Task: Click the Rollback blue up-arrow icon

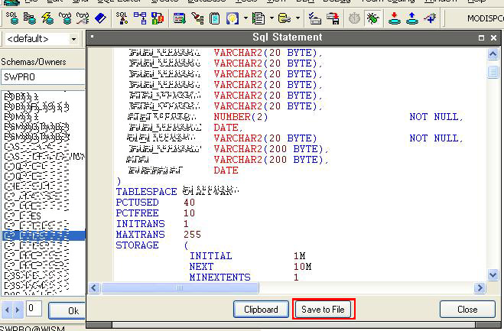Action: [411, 18]
